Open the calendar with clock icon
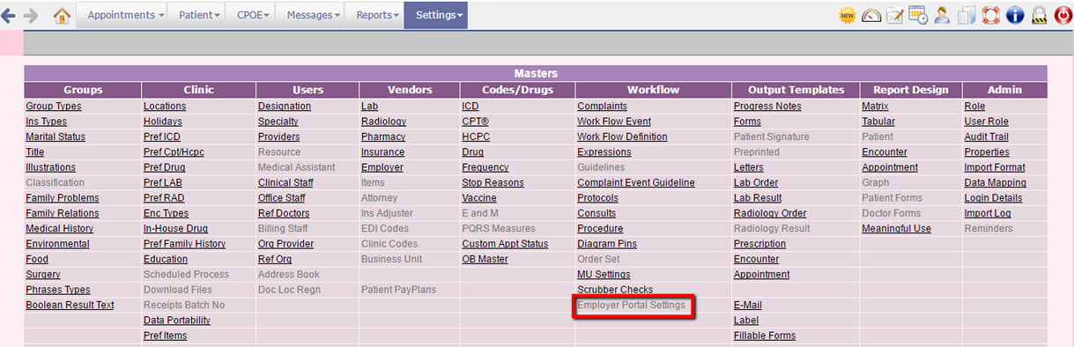Image resolution: width=1074 pixels, height=347 pixels. (919, 15)
